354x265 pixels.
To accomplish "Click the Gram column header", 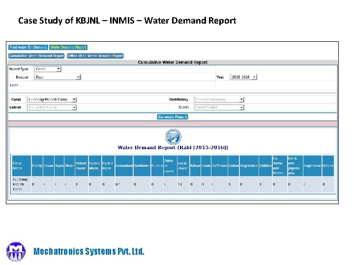I will click(206, 166).
